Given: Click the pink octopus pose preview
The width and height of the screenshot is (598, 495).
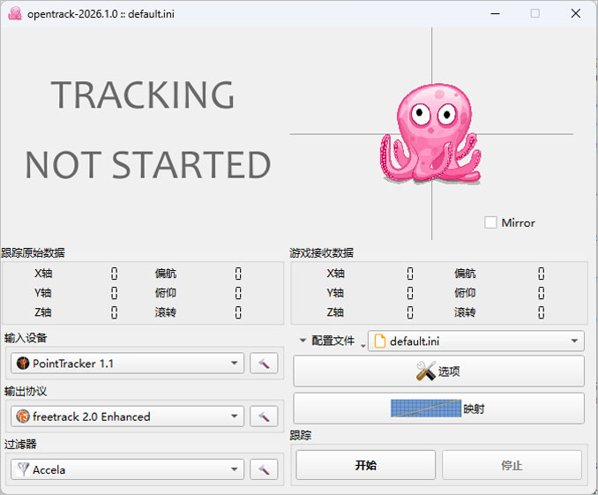Looking at the screenshot, I should point(430,132).
